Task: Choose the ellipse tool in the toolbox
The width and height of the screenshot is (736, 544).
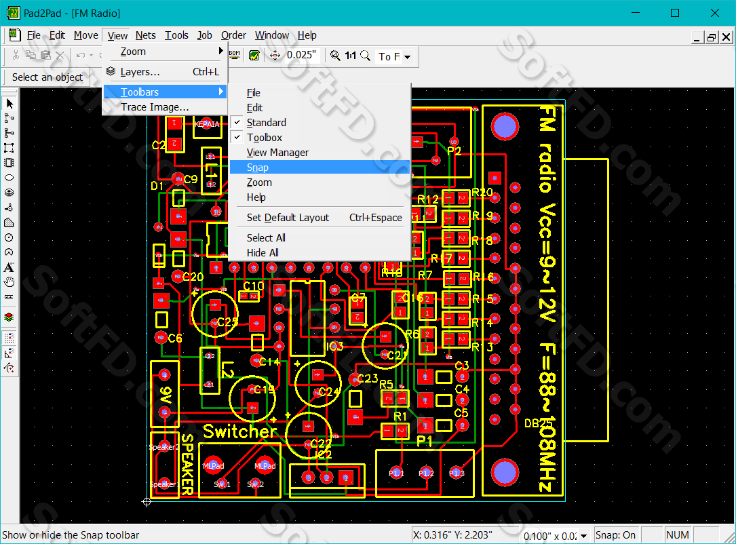Action: click(9, 178)
